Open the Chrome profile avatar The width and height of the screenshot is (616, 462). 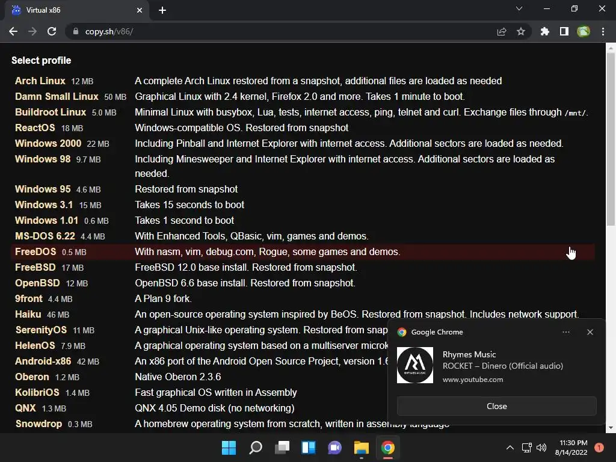coord(584,31)
